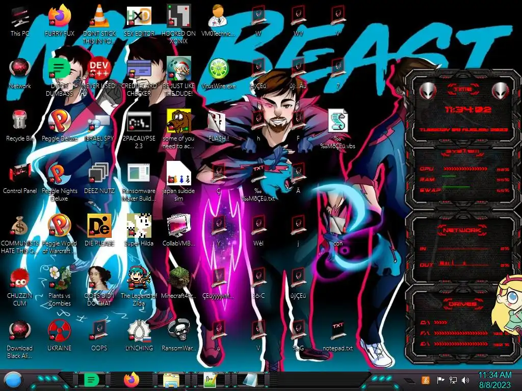Open green chat app on taskbar

(92, 380)
